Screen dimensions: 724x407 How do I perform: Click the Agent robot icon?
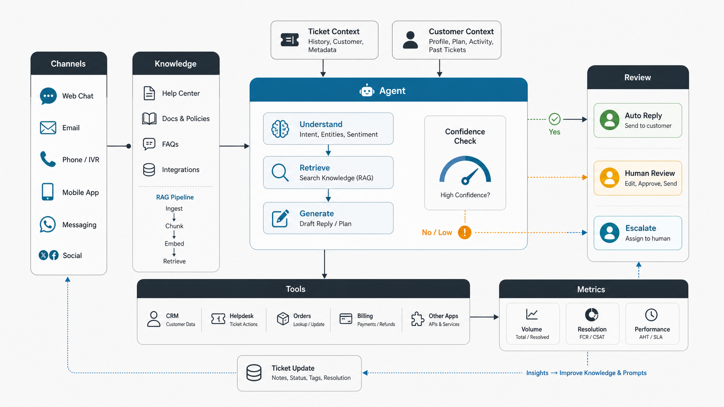pyautogui.click(x=367, y=90)
